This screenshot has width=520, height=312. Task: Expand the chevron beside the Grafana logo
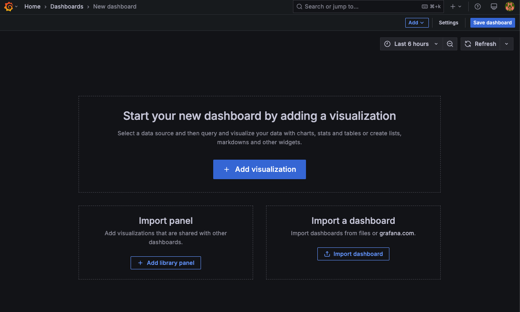pos(16,7)
